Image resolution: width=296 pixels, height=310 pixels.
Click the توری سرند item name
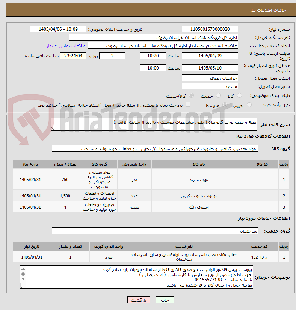(199, 180)
